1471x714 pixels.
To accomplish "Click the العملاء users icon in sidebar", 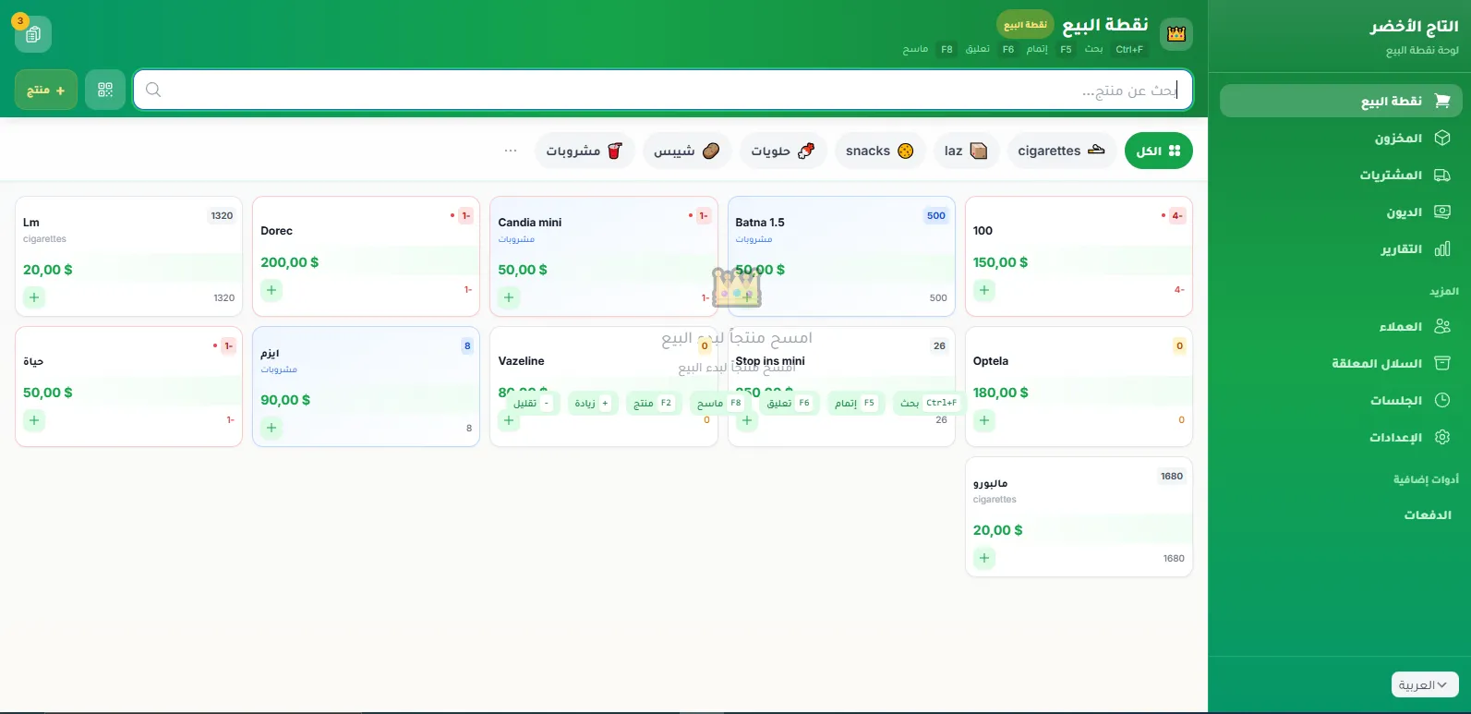I will [1442, 326].
